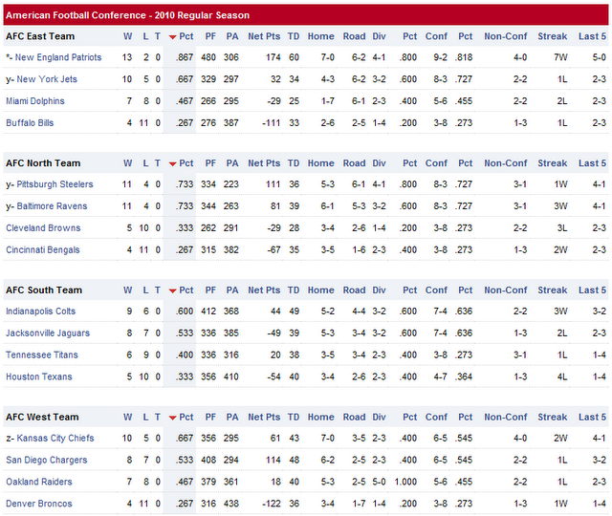The image size is (612, 516).
Task: Click the red sort arrow in AFC South header
Action: (172, 290)
